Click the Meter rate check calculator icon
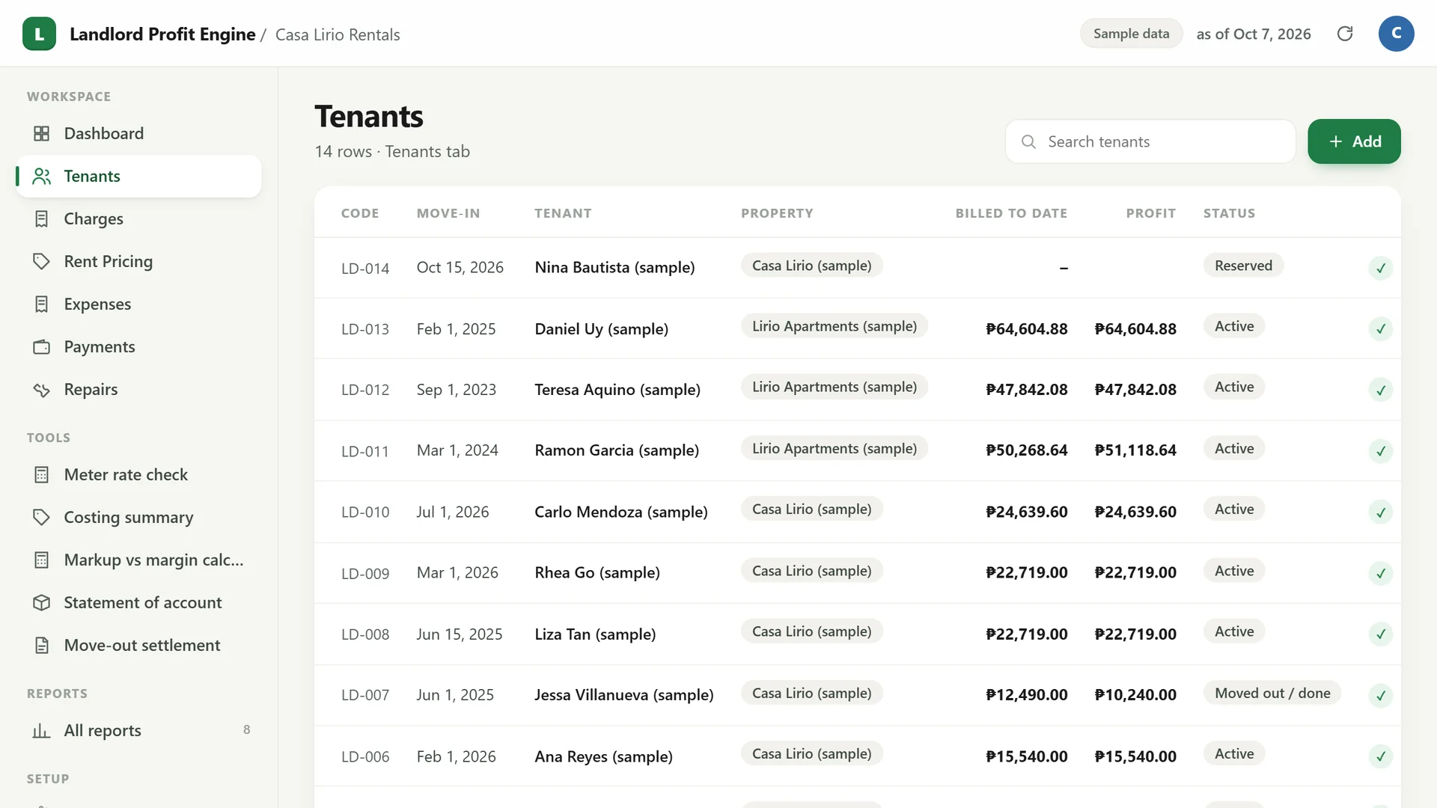This screenshot has width=1437, height=808. (42, 474)
